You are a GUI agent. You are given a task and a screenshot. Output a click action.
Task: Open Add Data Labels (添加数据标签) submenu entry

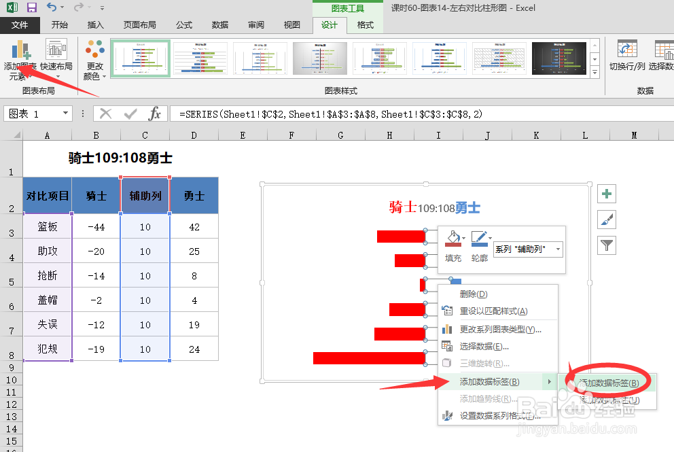click(498, 382)
